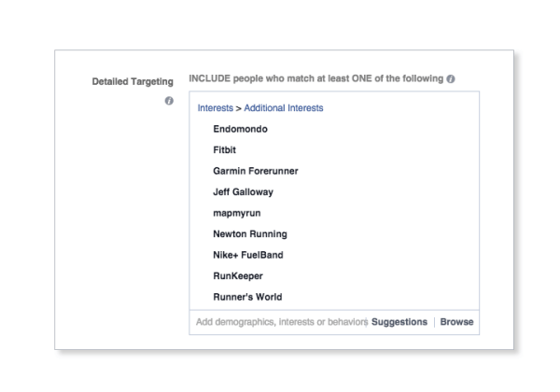Click empty area beside Fitbit row
560x392 pixels.
click(357, 150)
